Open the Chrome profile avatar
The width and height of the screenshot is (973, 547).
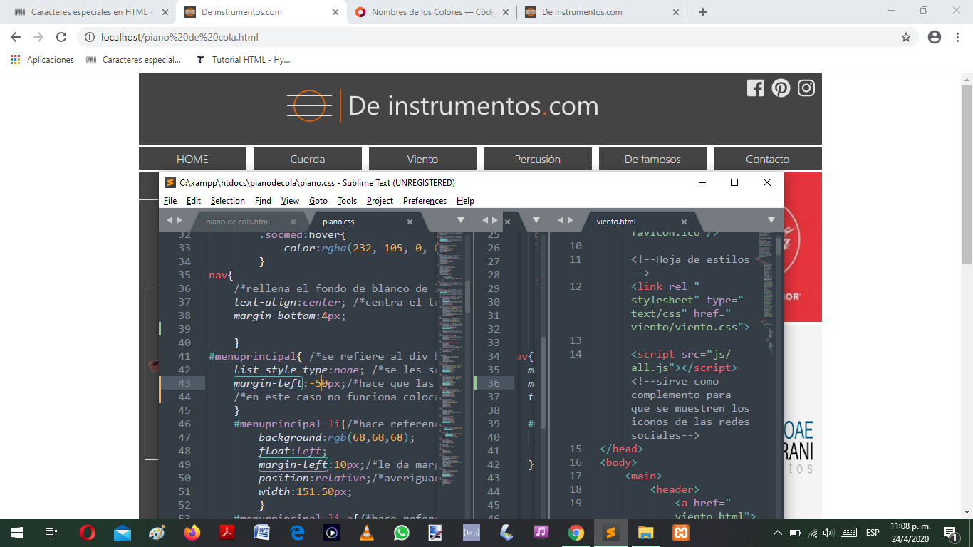point(935,37)
